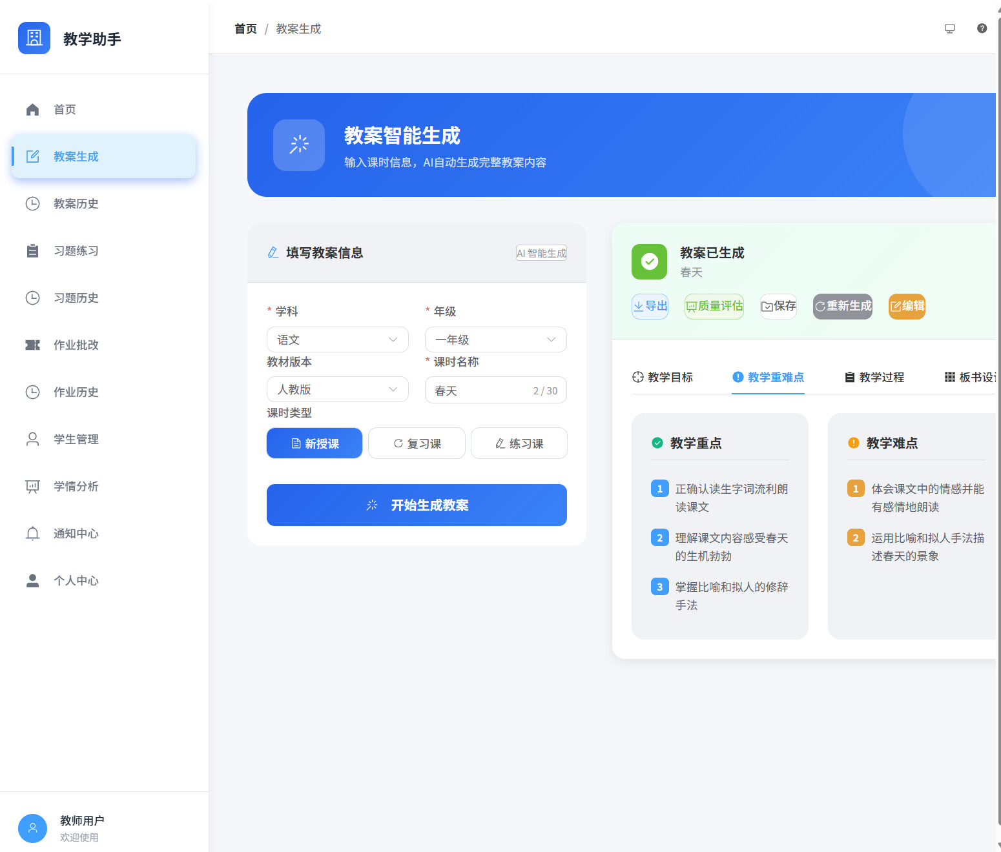
Task: Switch to the 教学过程 tab
Action: point(874,378)
